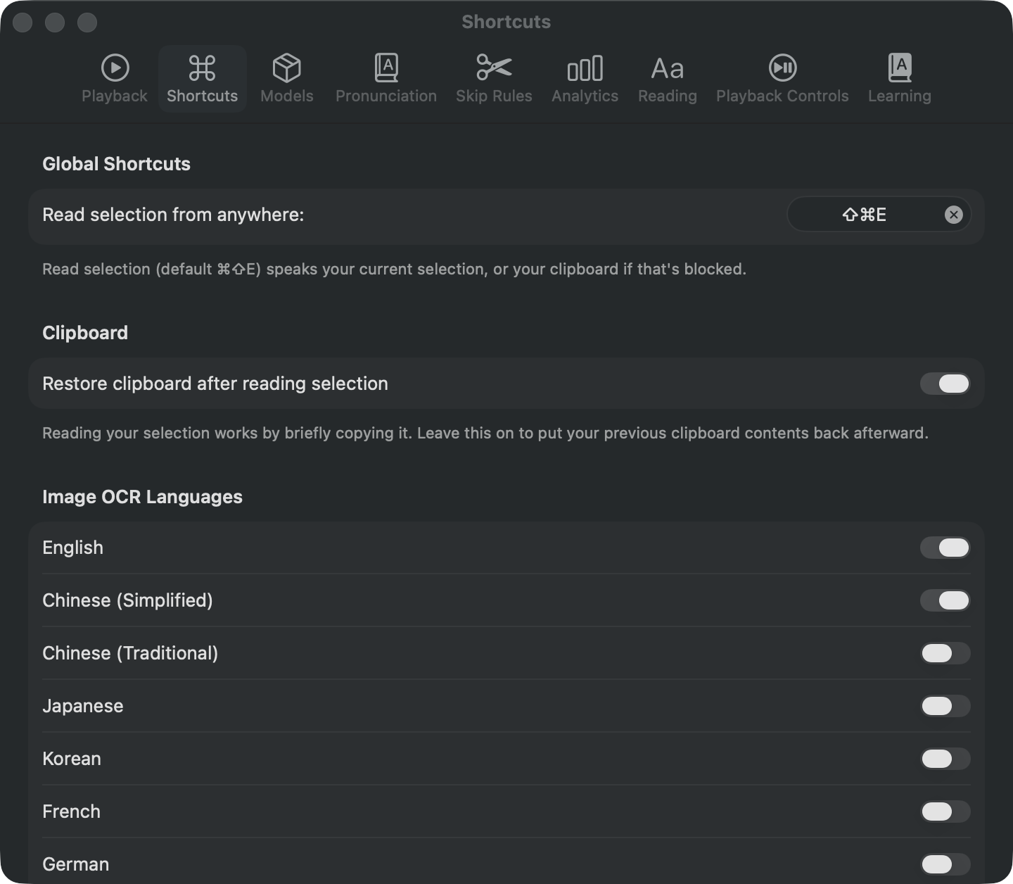This screenshot has width=1013, height=884.
Task: Switch to the Pronunciation tab label
Action: pos(386,96)
